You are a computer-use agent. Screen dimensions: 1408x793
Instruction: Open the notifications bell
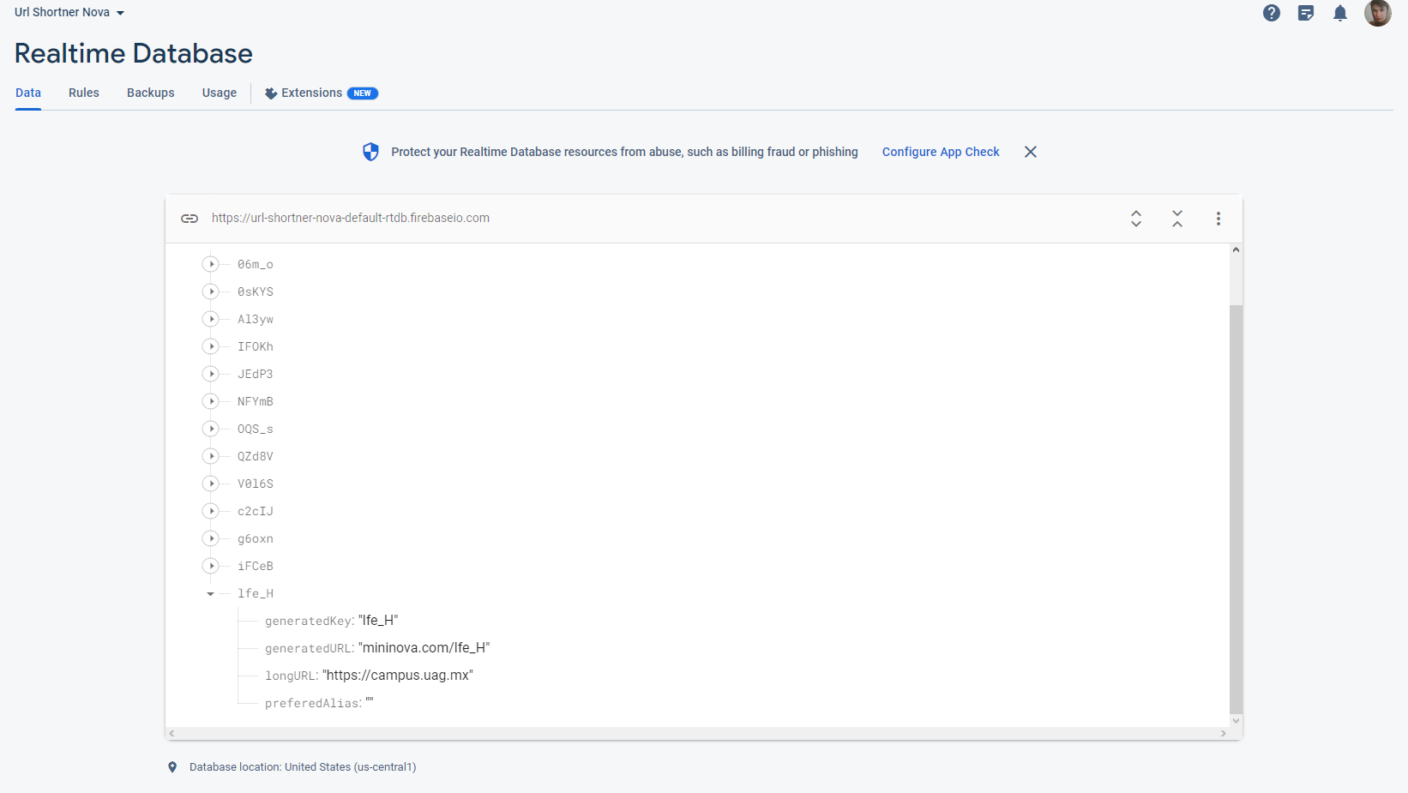[1340, 13]
